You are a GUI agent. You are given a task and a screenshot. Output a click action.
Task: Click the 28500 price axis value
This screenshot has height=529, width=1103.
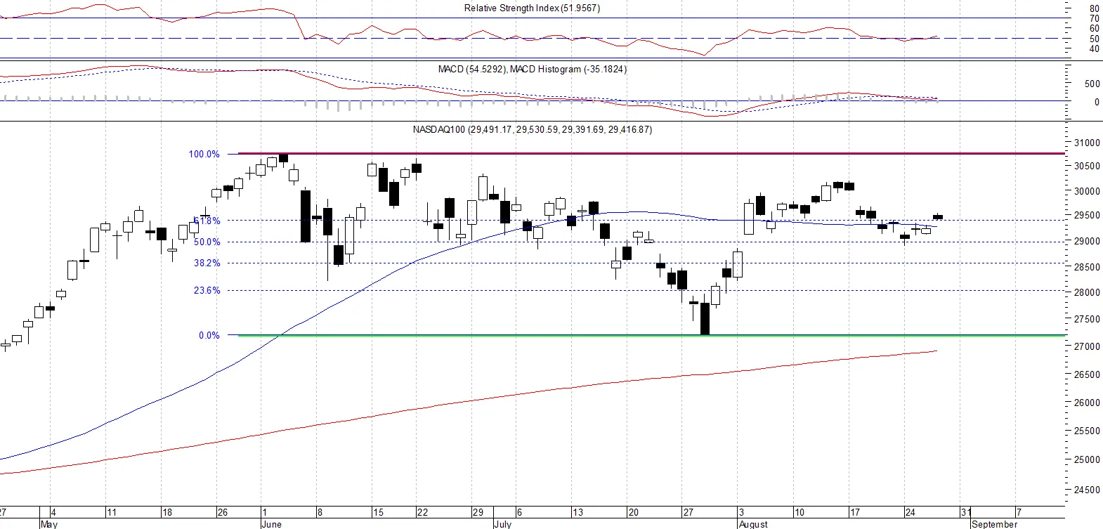pos(1087,267)
